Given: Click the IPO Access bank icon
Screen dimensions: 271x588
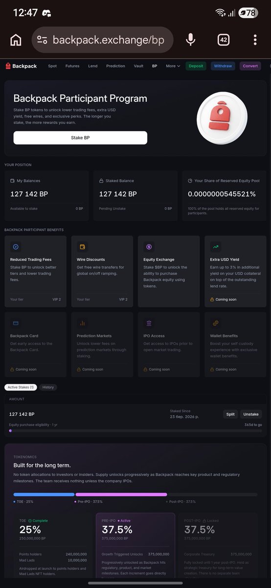Looking at the screenshot, I should point(149,323).
